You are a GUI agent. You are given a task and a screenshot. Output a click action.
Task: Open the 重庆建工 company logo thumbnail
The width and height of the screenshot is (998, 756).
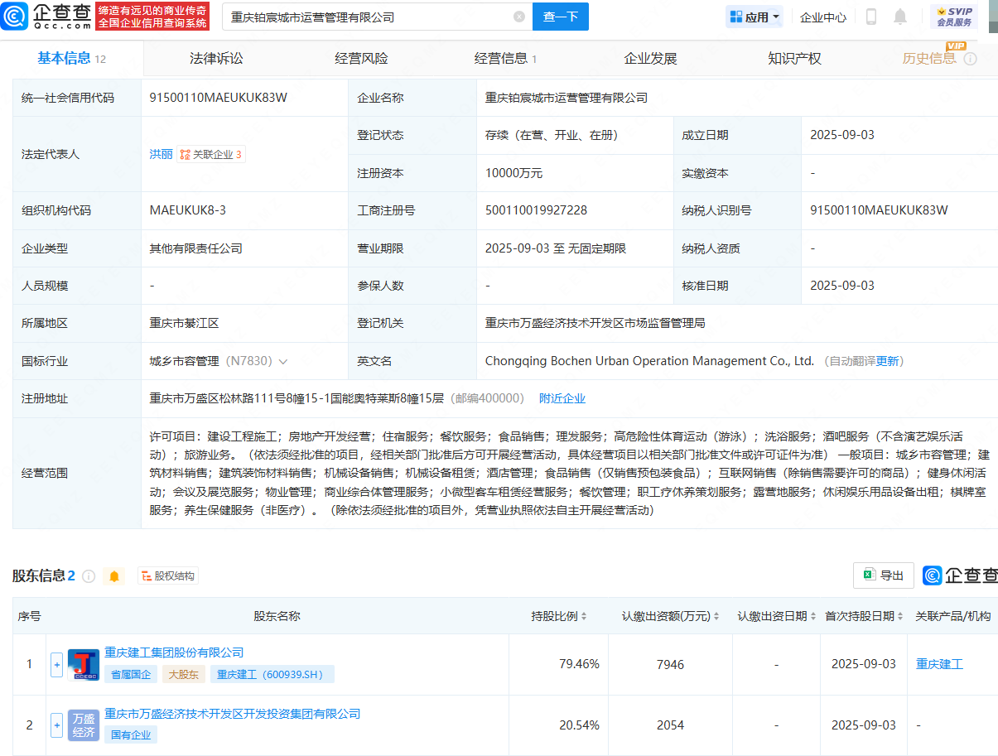pyautogui.click(x=83, y=664)
